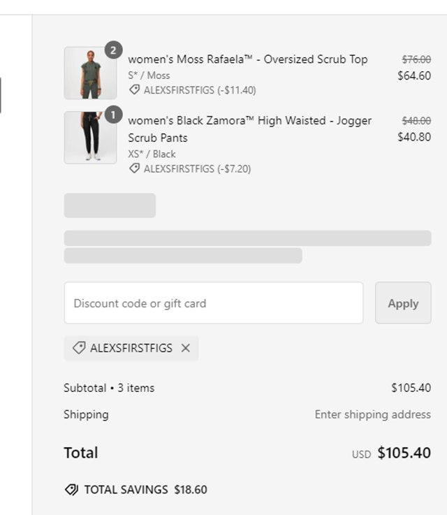The height and width of the screenshot is (515, 447).
Task: Click the $64.60 scrub top price
Action: 413,75
